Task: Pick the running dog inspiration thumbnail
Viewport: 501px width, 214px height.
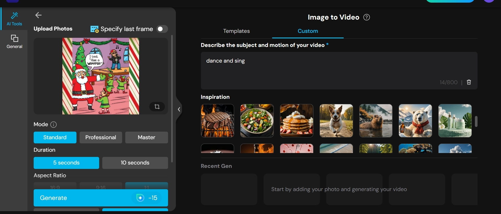Action: click(x=336, y=121)
